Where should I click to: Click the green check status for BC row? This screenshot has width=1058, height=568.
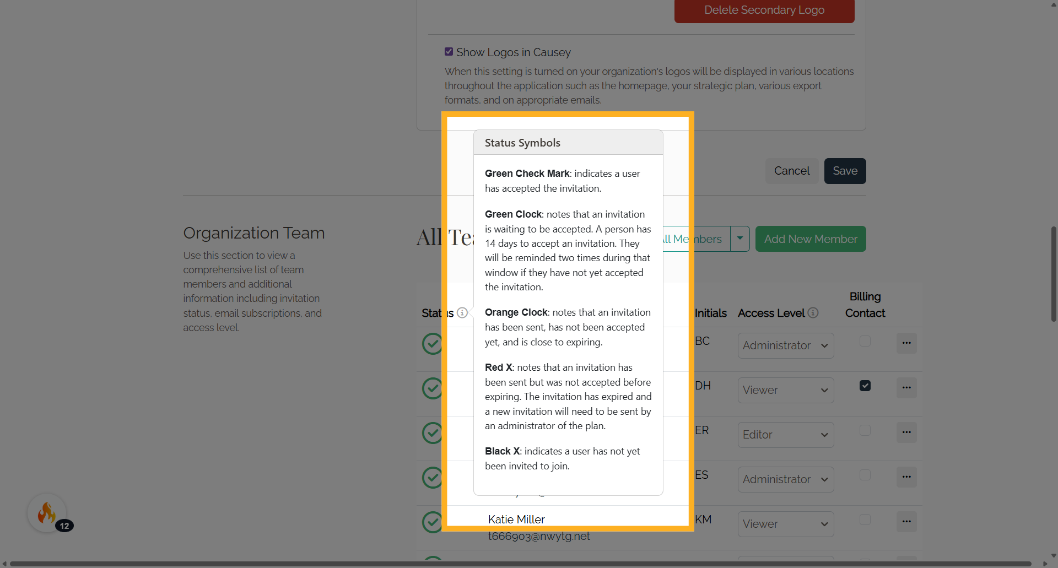[433, 344]
